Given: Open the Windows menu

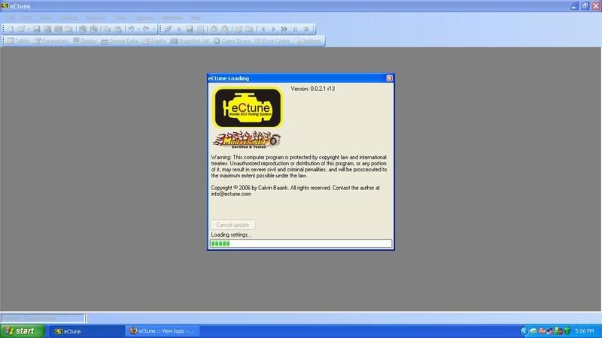Looking at the screenshot, I should tap(172, 18).
